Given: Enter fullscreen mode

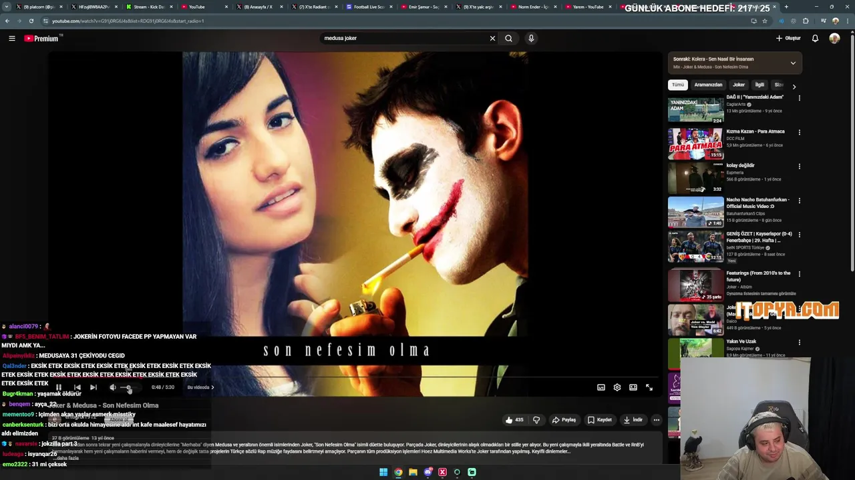Looking at the screenshot, I should point(649,387).
